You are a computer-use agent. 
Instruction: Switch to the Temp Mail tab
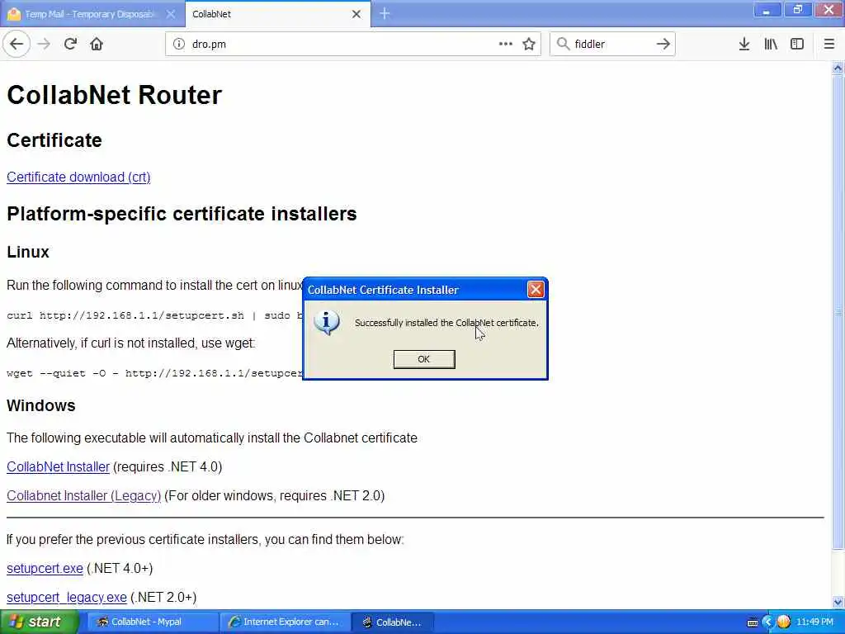[92, 14]
